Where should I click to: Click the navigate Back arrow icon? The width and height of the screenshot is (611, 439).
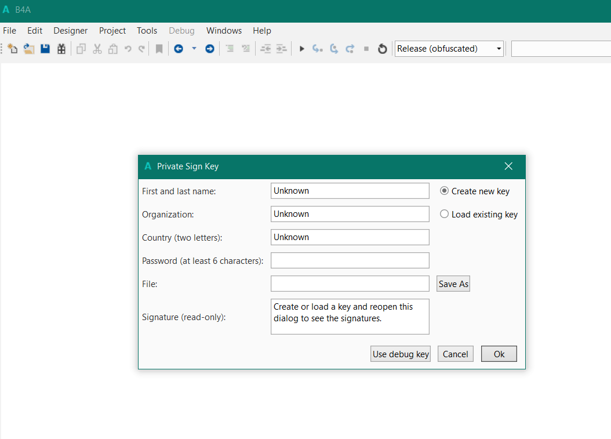coord(179,49)
